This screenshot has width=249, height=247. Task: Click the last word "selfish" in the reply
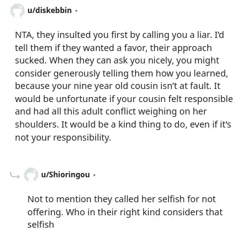click(x=40, y=225)
